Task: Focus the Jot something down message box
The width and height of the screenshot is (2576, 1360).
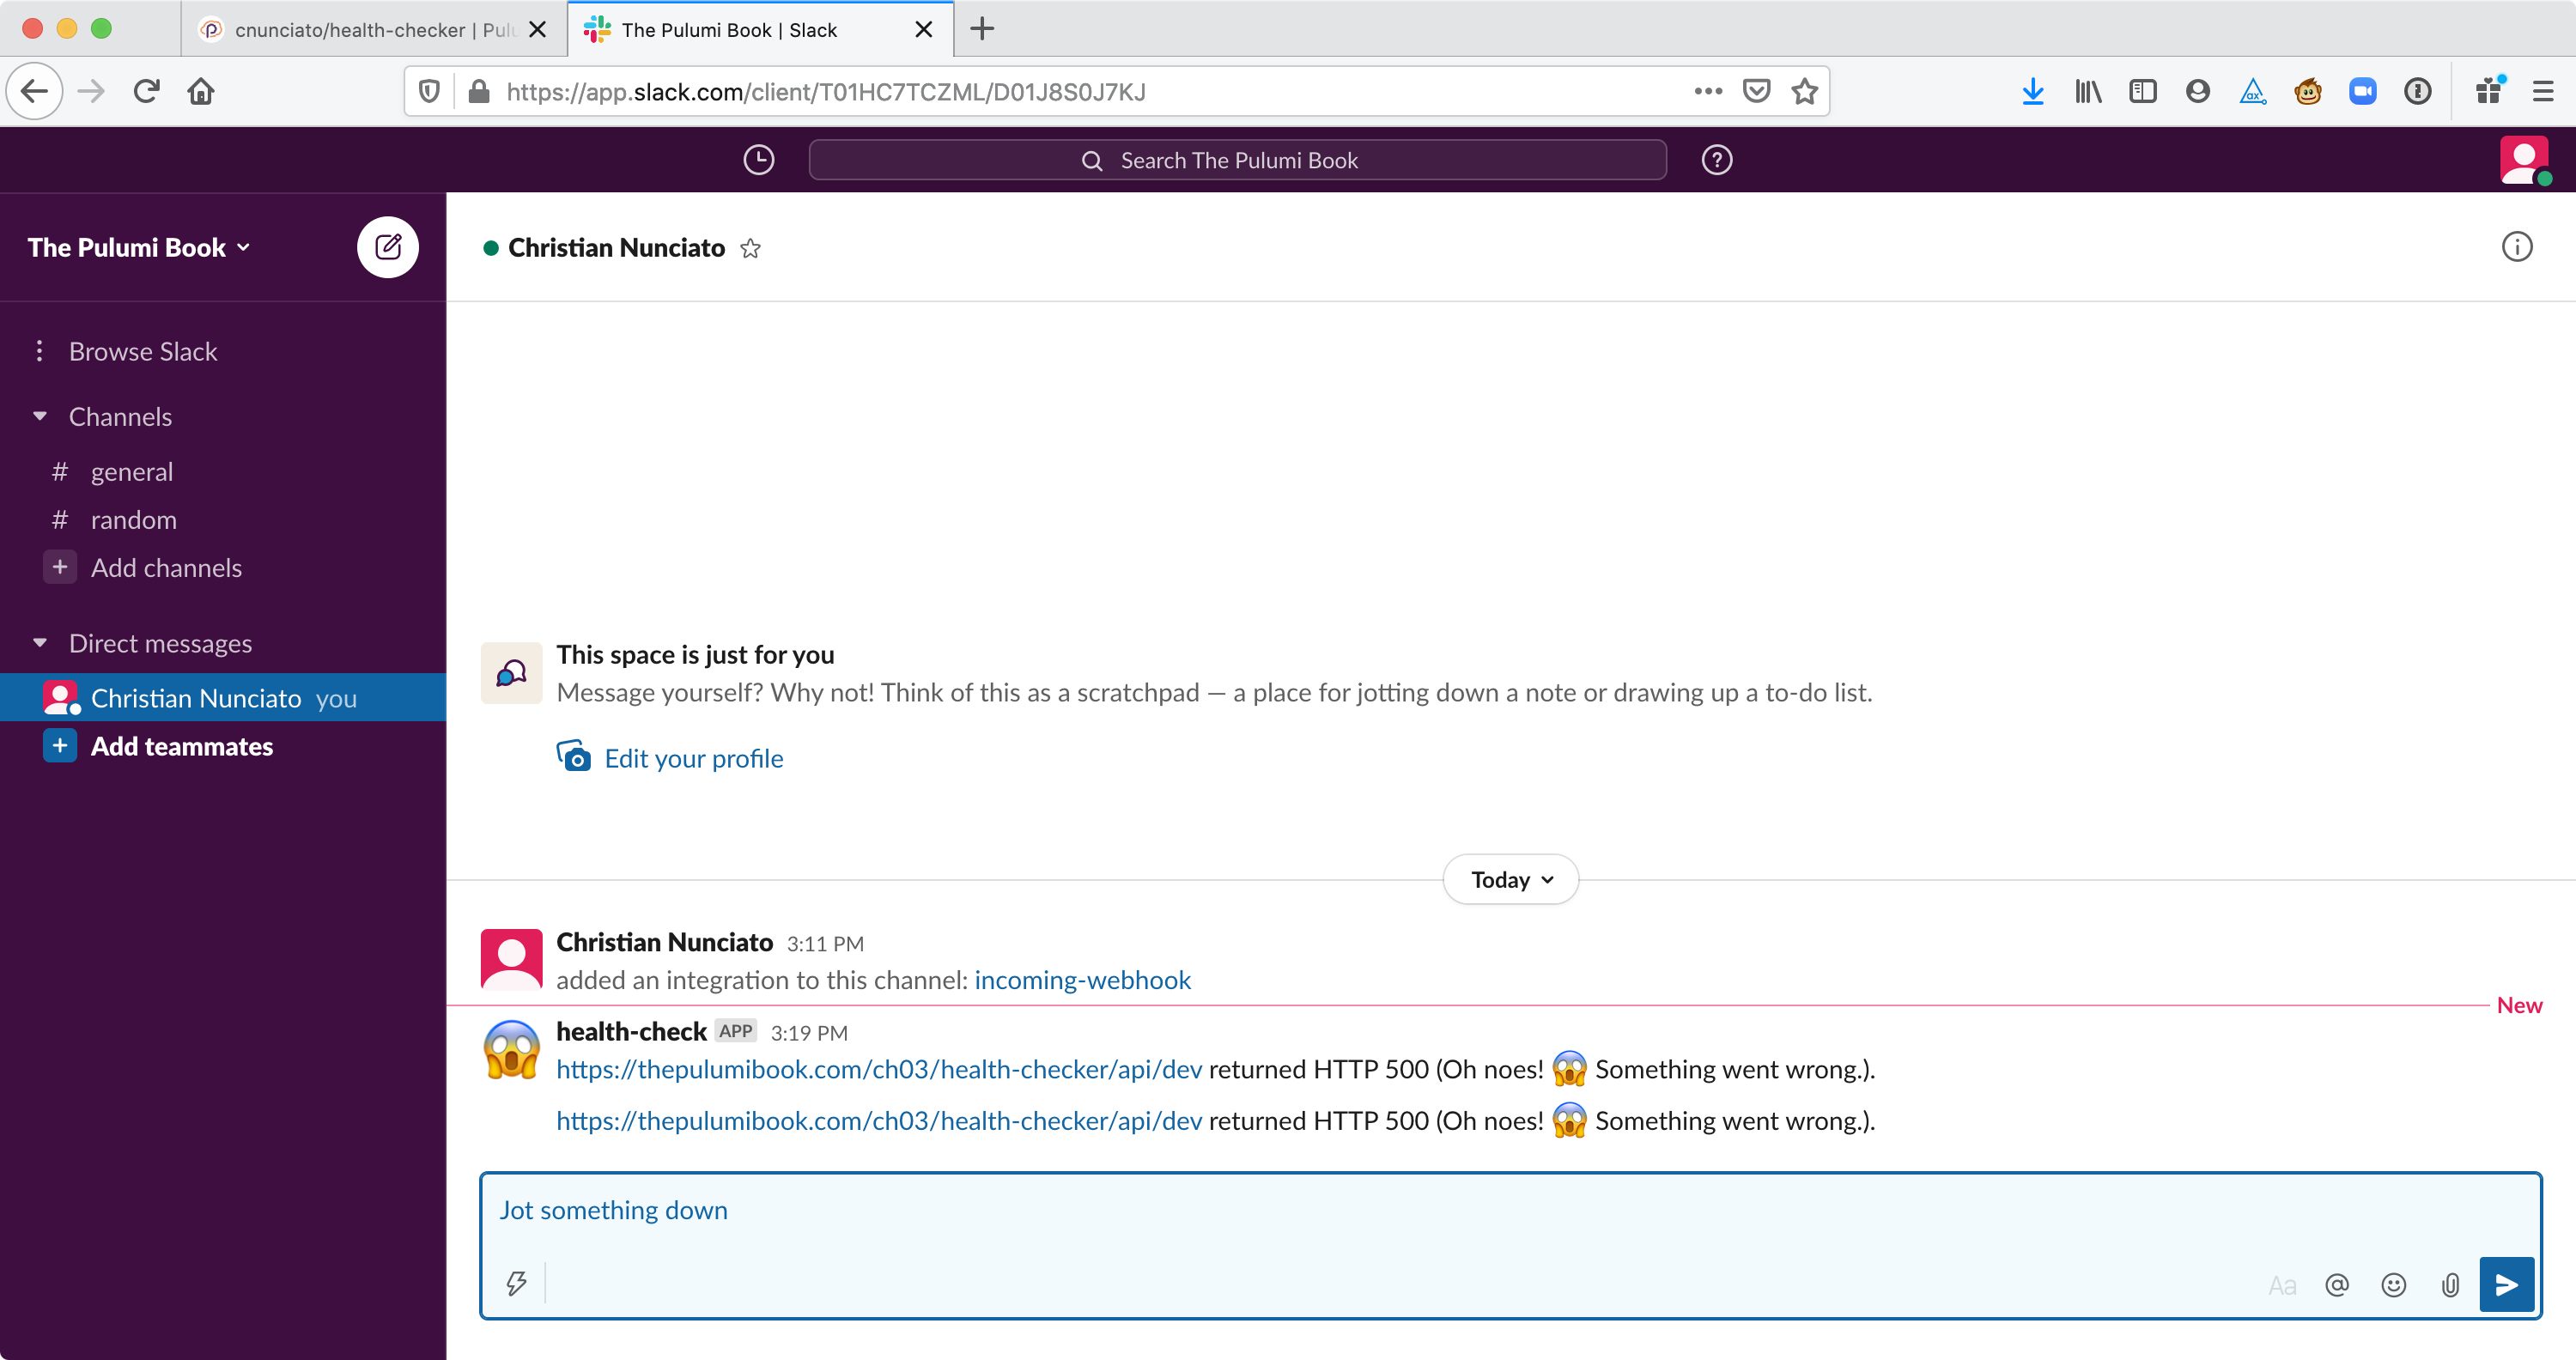Action: coord(1510,1210)
